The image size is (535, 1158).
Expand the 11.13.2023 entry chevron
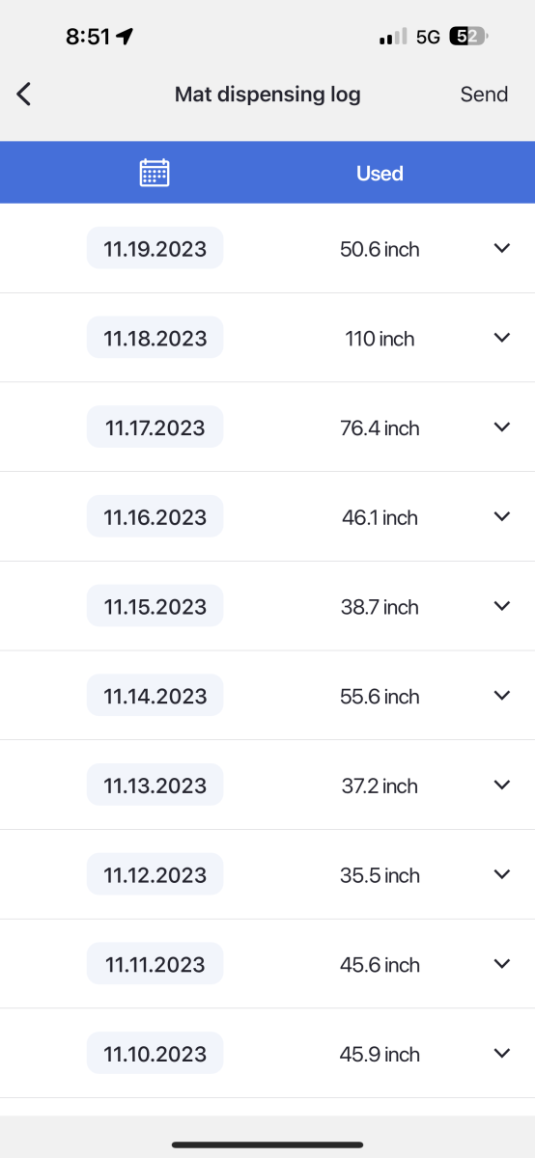tap(501, 785)
